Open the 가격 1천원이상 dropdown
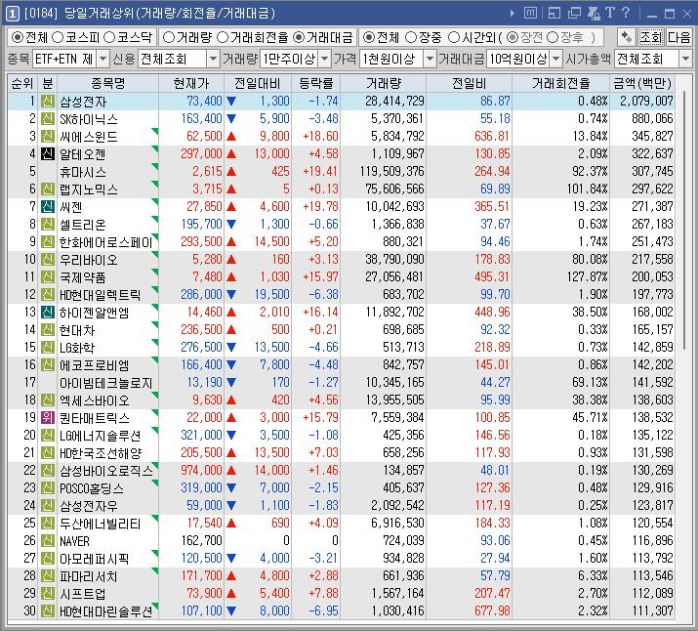 (430, 59)
